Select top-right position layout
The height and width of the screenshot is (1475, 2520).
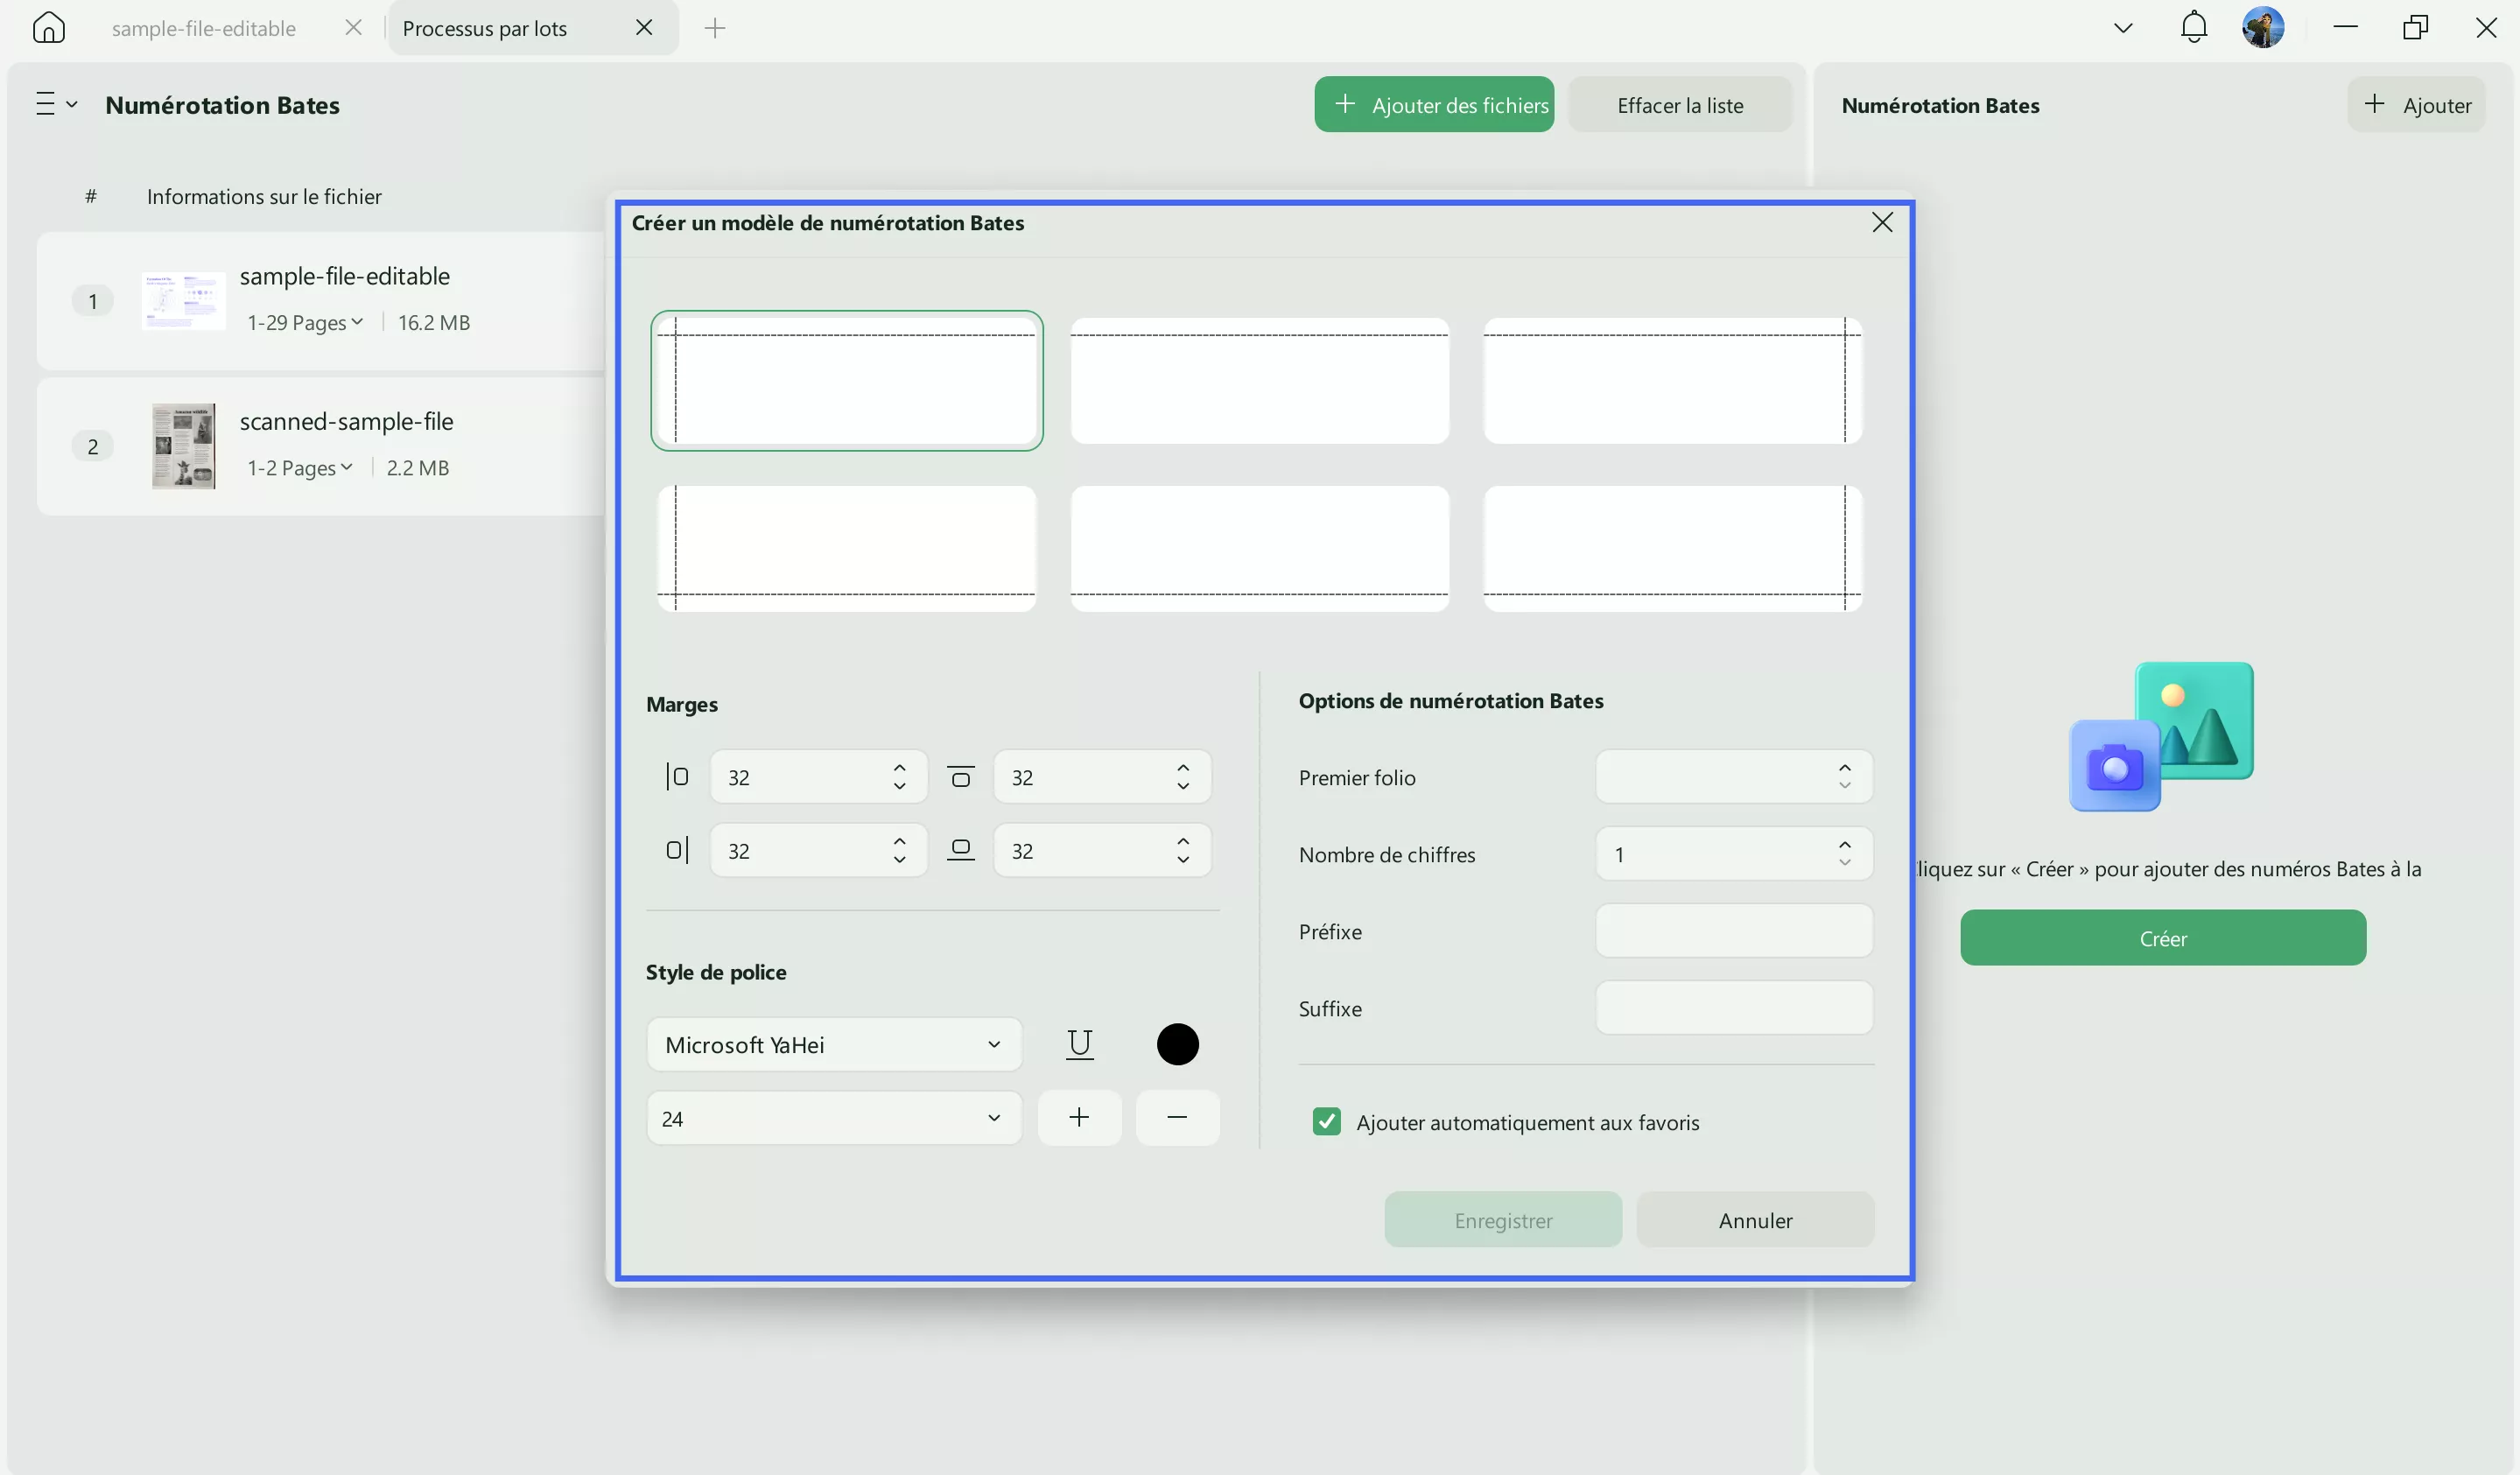click(x=1672, y=380)
